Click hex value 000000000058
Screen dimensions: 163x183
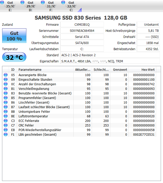point(144,130)
